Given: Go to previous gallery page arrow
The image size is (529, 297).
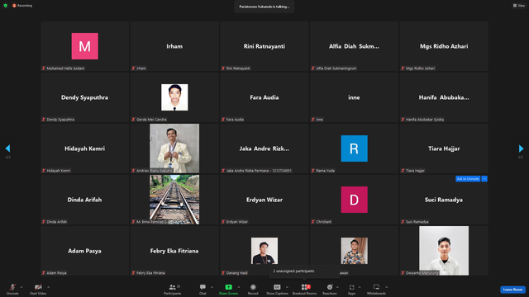Looking at the screenshot, I should click(x=7, y=148).
